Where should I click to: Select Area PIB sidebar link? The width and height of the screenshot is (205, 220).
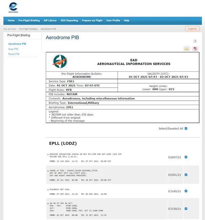click(x=13, y=49)
